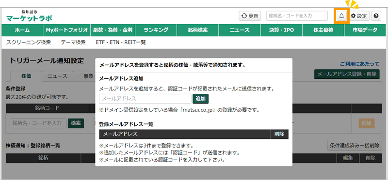
Task: Open the 株主優待 menu
Action: pyautogui.click(x=323, y=30)
